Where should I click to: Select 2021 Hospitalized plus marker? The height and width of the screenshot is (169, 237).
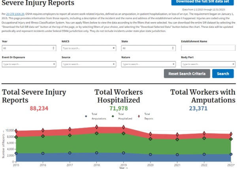tap(177, 139)
